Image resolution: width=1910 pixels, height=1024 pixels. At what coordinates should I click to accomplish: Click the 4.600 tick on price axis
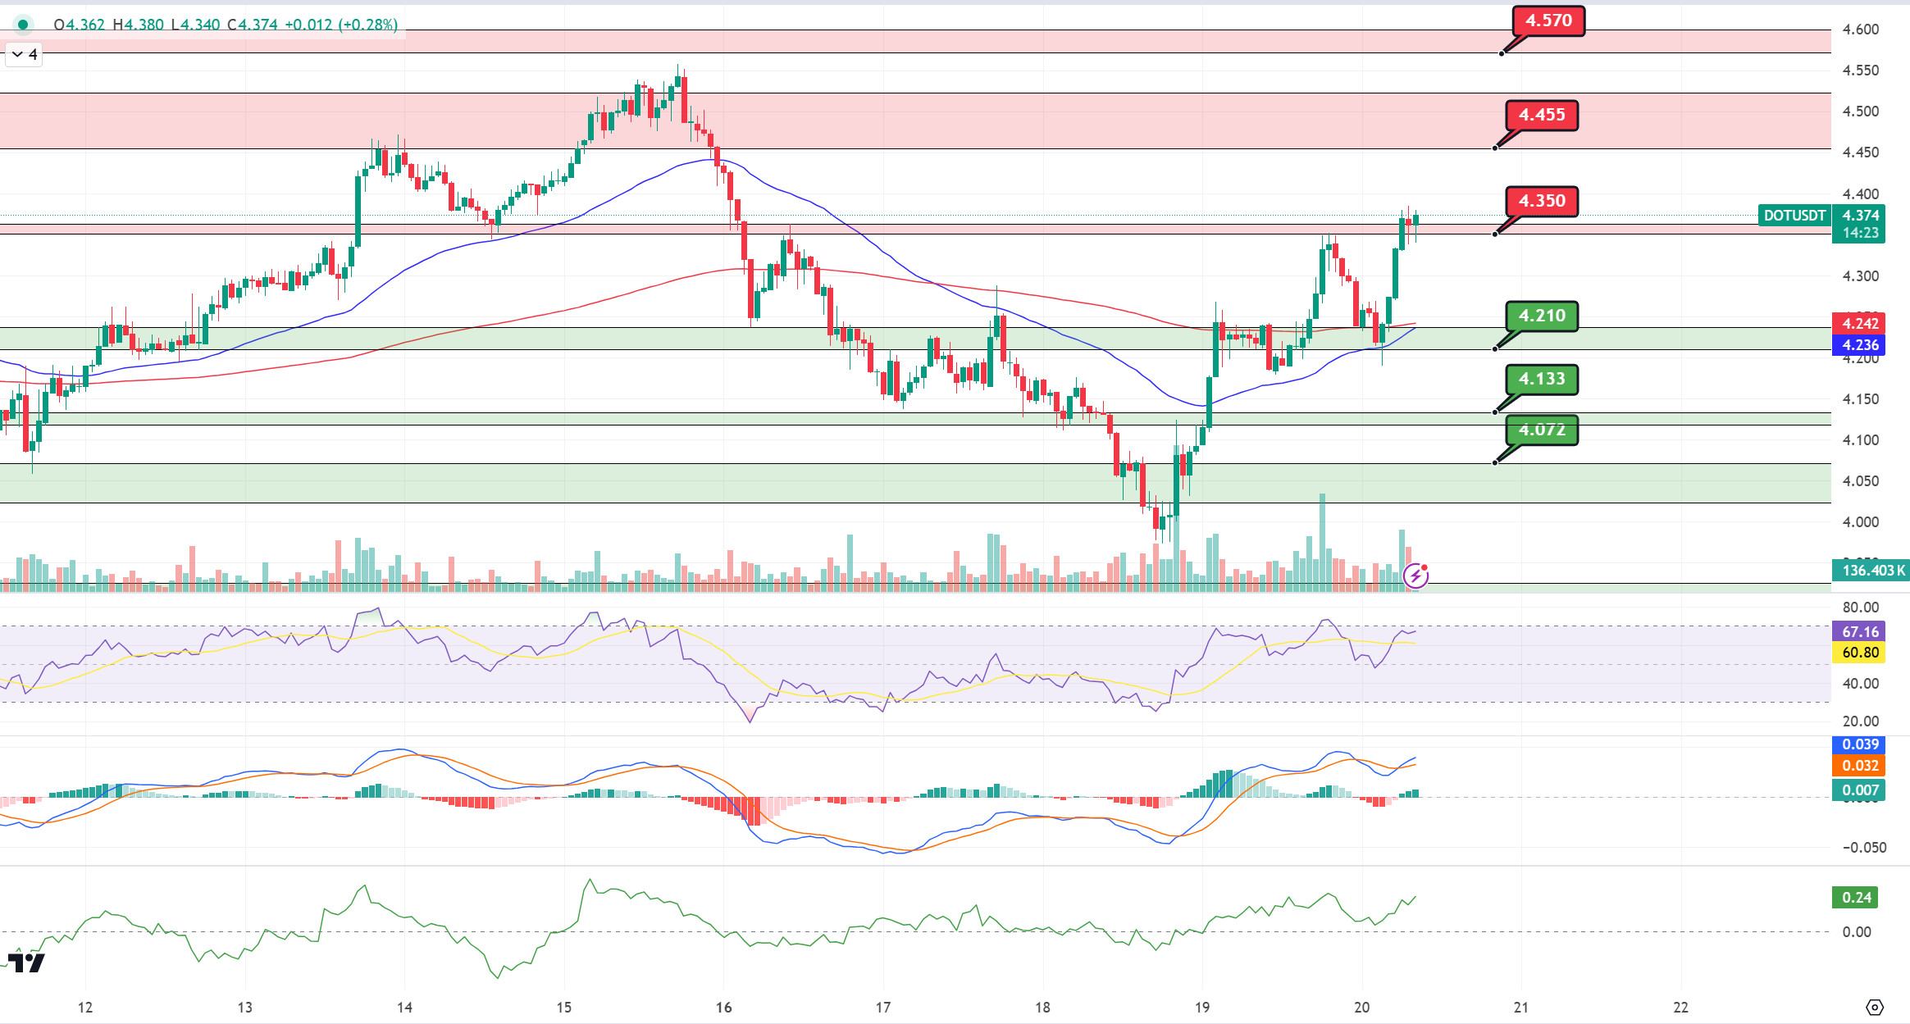pyautogui.click(x=1860, y=30)
